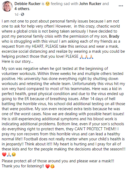Viewport: 128px width, 170px height.
Task: Show the '4 others' tagged list
Action: coord(22,9)
